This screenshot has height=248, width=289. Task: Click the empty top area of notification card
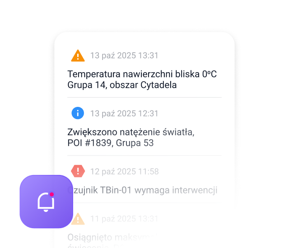tap(144, 40)
